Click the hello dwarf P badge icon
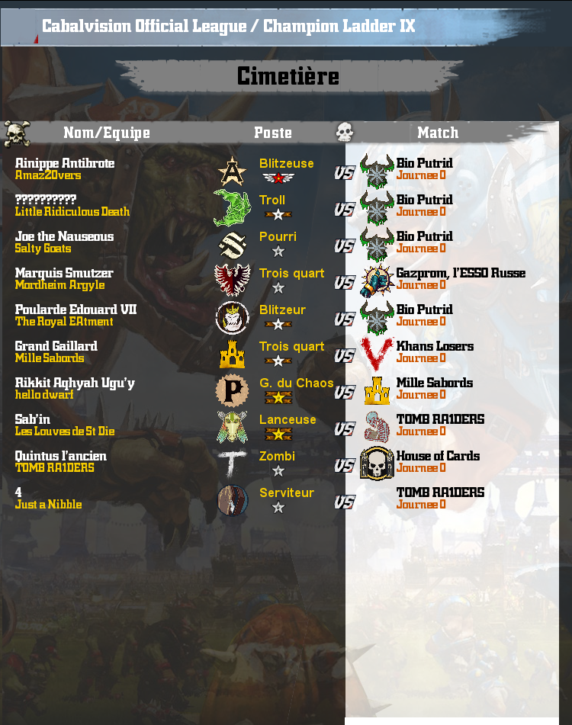572x725 pixels. click(232, 390)
